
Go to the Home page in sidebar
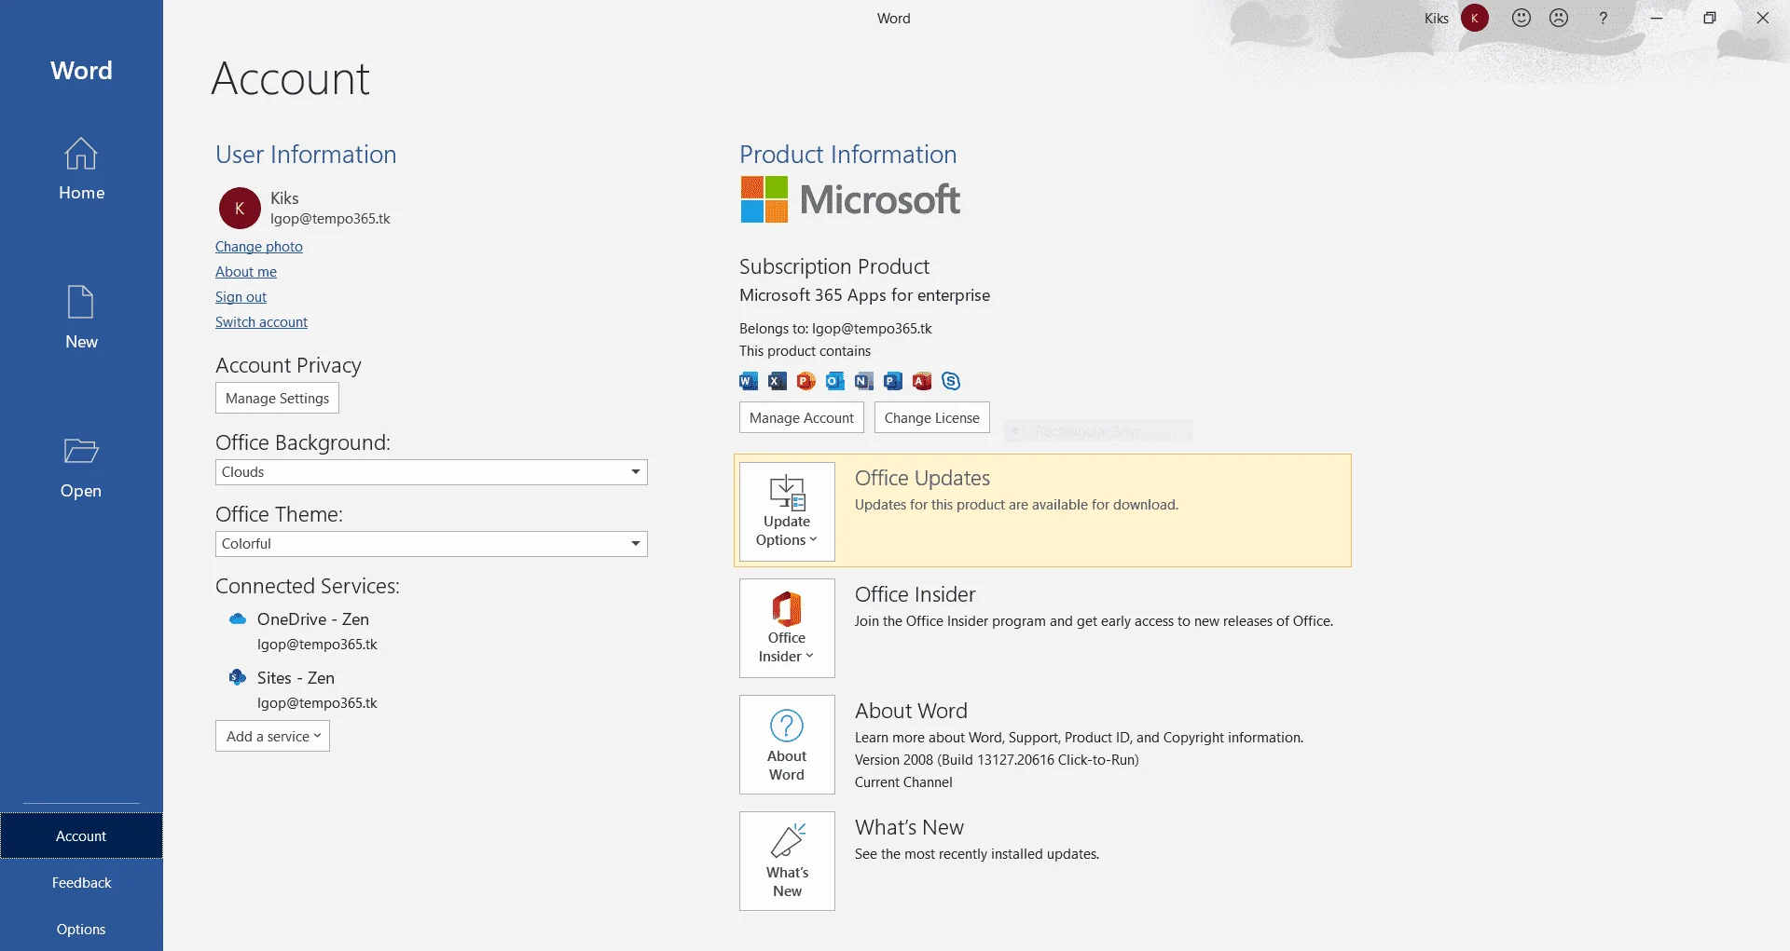(x=81, y=169)
